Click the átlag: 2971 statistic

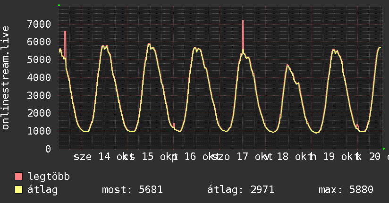241,190
